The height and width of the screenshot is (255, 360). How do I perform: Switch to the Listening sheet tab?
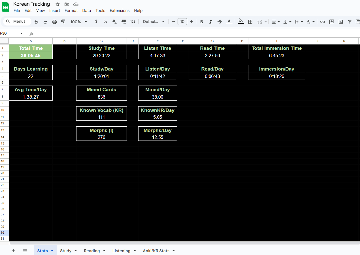(121, 251)
